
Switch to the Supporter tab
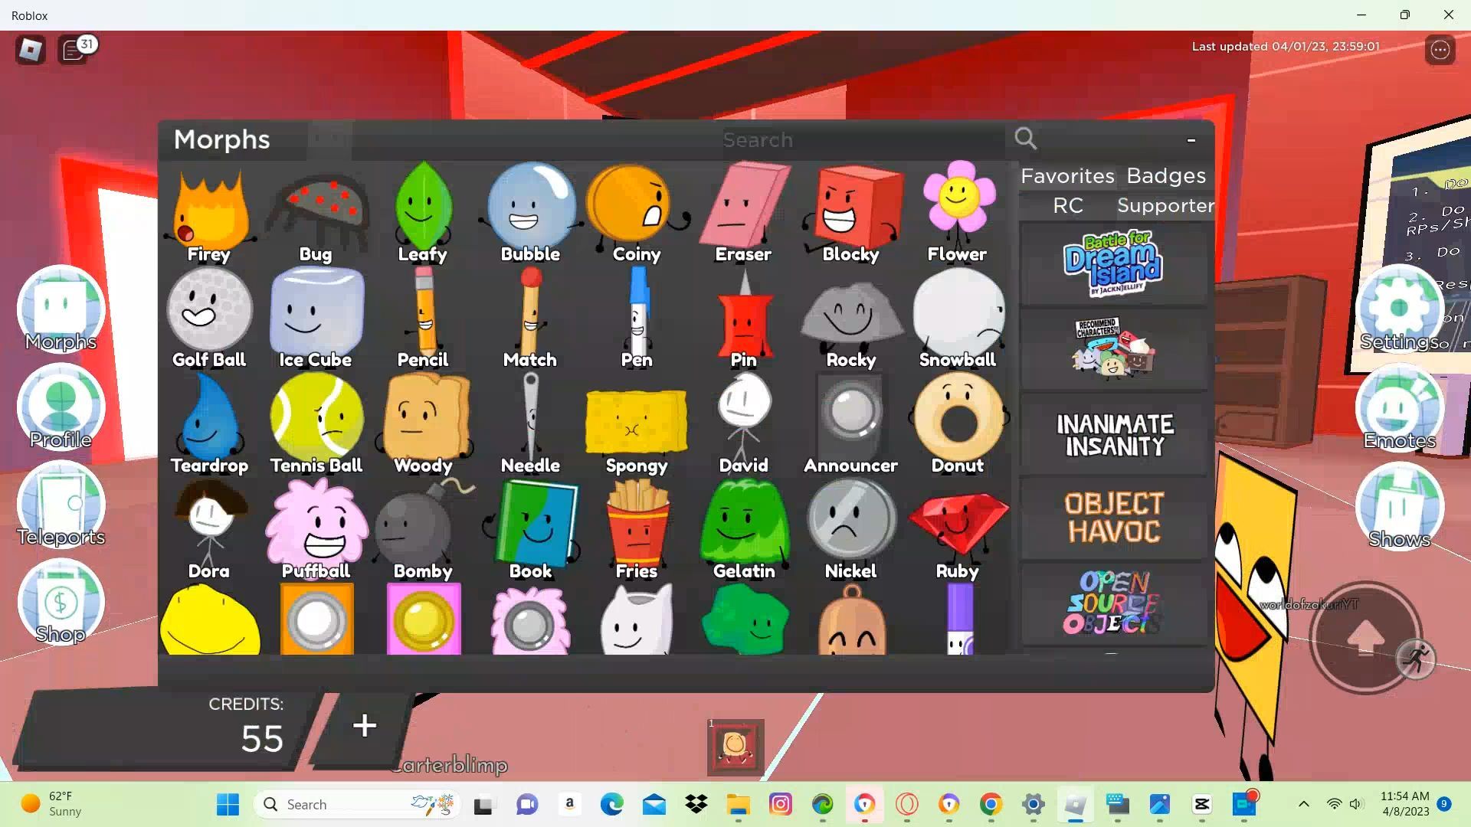(1166, 206)
